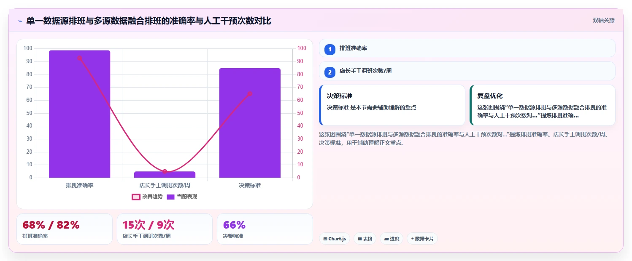The height and width of the screenshot is (261, 632).
Task: Toggle the 当前表现 legend entry
Action: coord(182,197)
